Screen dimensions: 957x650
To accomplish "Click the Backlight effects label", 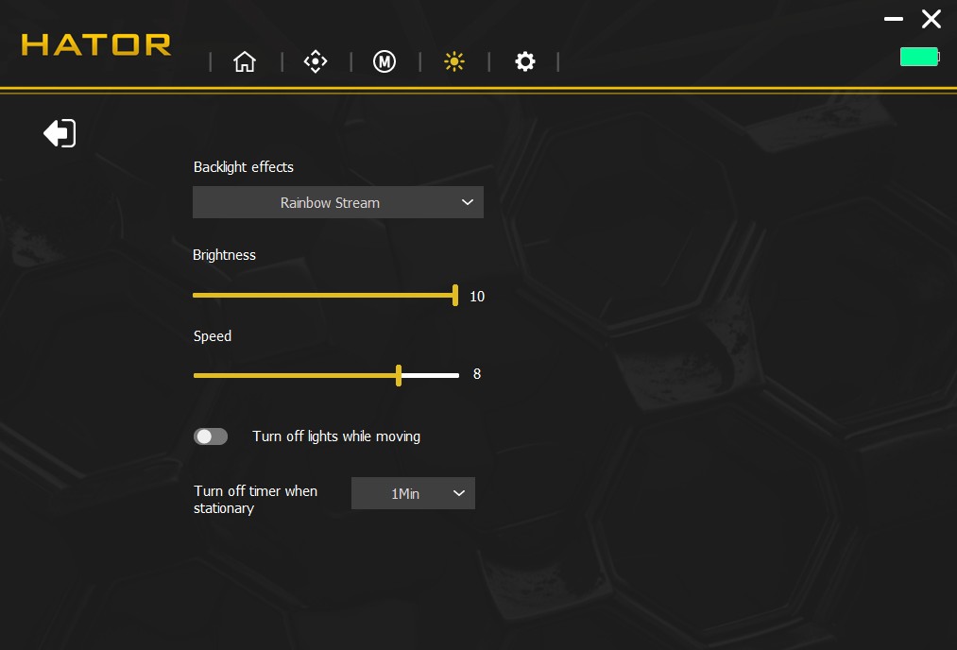I will click(x=244, y=167).
